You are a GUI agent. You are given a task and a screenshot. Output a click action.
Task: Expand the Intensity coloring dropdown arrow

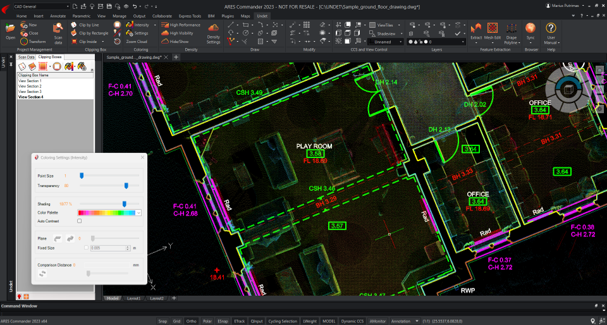tap(156, 25)
